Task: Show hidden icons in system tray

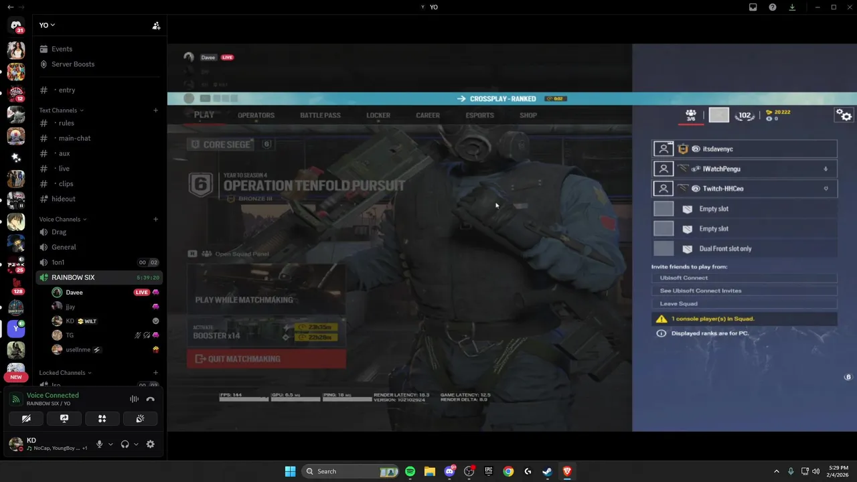Action: click(x=777, y=471)
